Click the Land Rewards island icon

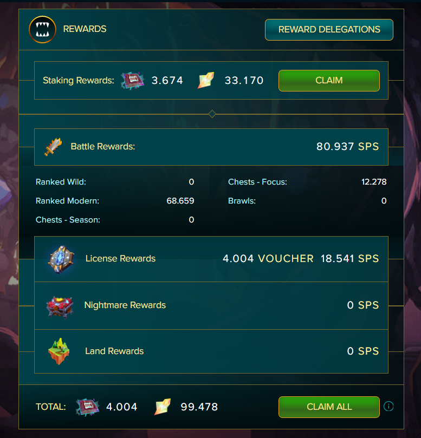coord(59,351)
